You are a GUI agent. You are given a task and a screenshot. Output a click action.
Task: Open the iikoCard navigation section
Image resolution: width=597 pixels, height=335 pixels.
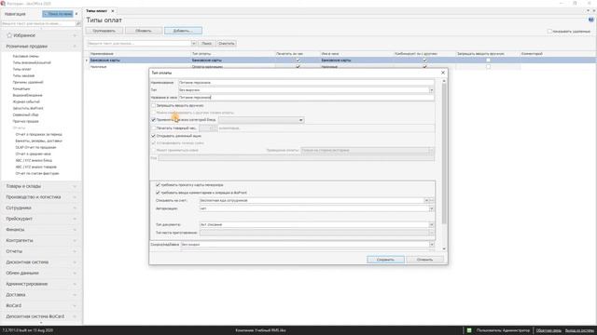click(x=41, y=305)
